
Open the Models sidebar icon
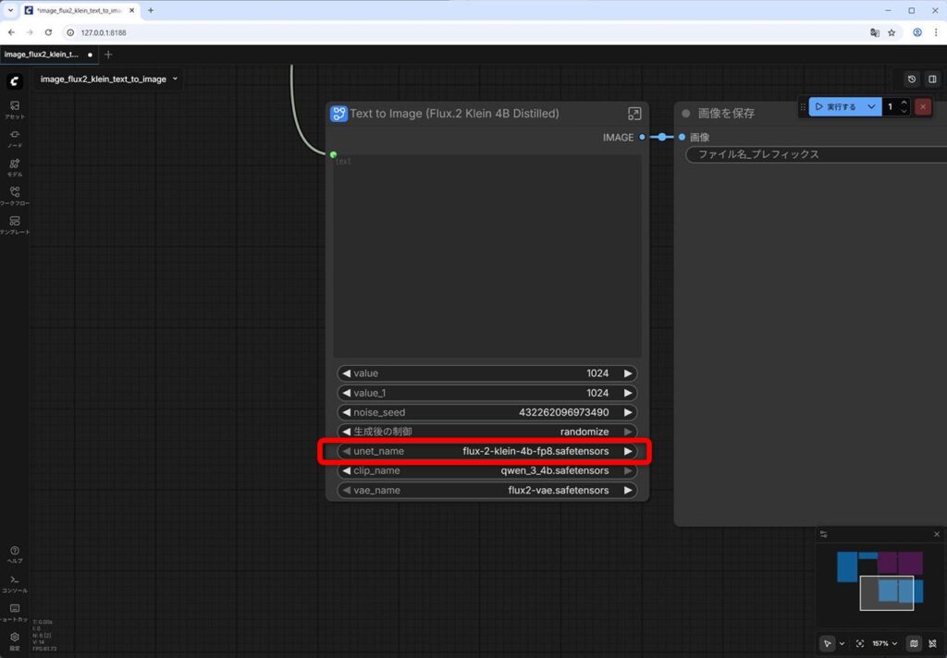click(14, 166)
